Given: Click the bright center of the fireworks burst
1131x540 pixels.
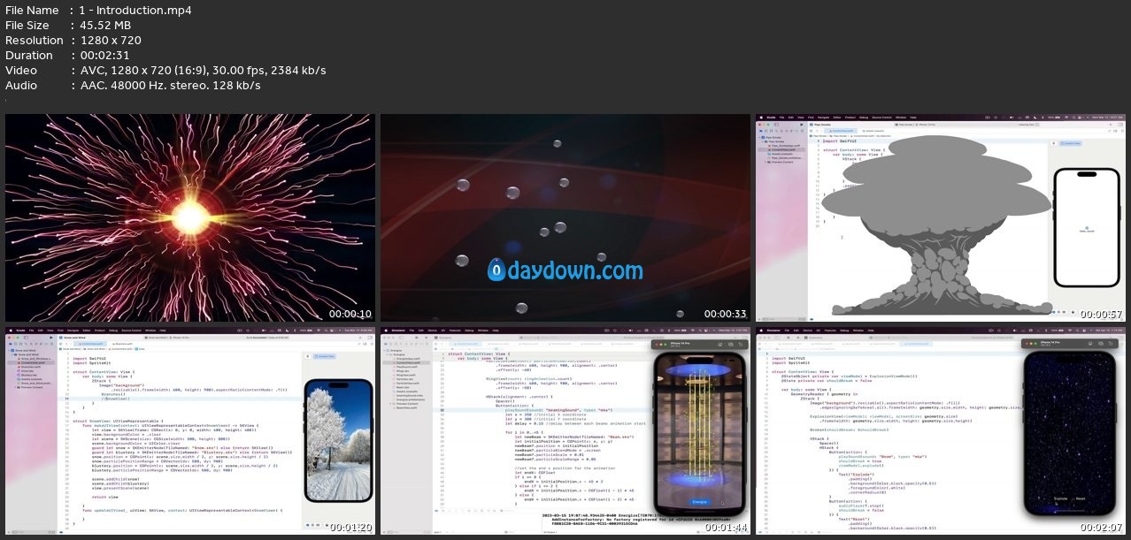Looking at the screenshot, I should click(x=188, y=215).
